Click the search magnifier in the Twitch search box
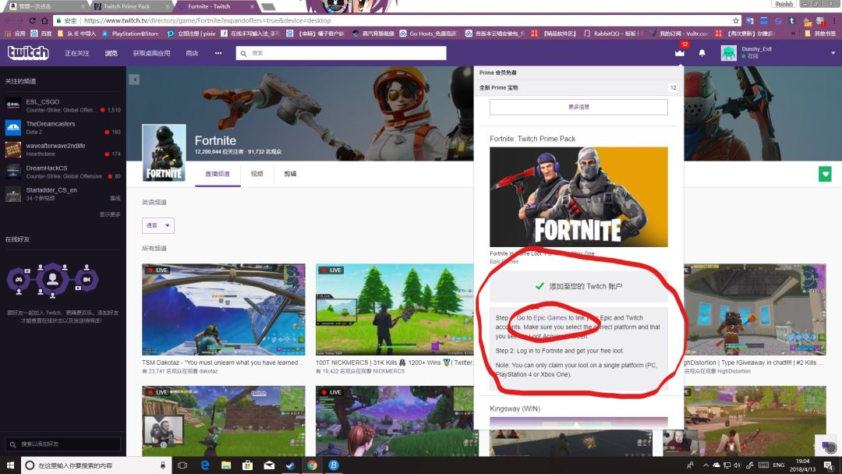The width and height of the screenshot is (842, 474). tap(244, 53)
